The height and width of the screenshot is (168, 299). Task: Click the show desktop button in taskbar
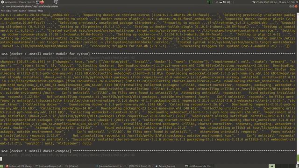click(2, 166)
